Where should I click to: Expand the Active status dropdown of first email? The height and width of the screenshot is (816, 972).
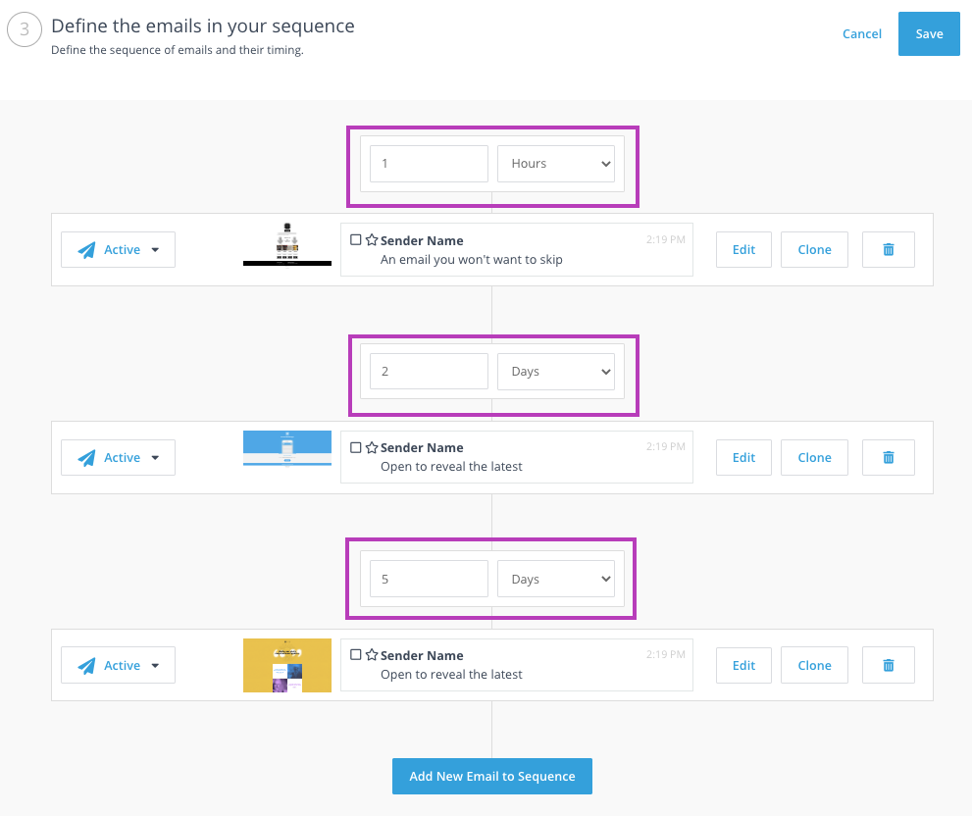pos(118,250)
